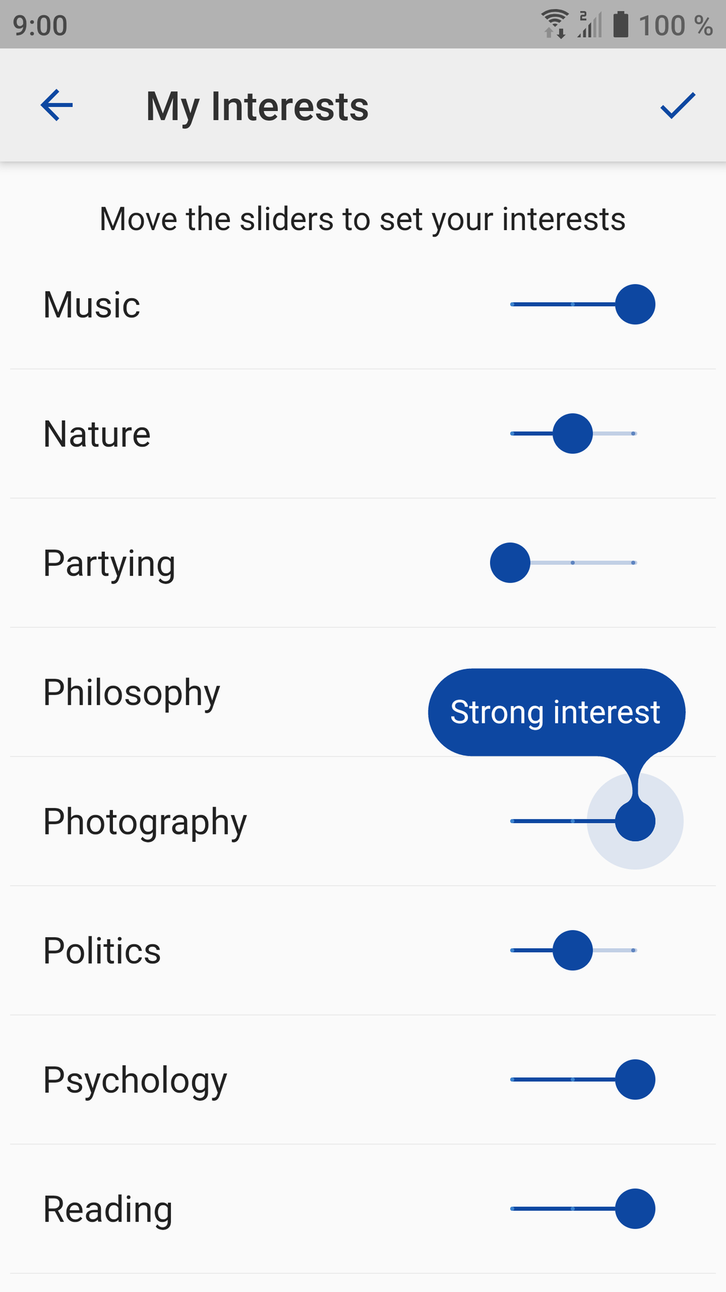Screen dimensions: 726x1292
Task: Set Partying slider to middle tick
Action: click(573, 563)
